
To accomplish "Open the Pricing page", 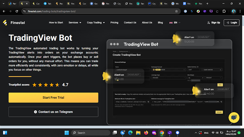I will pos(114,23).
